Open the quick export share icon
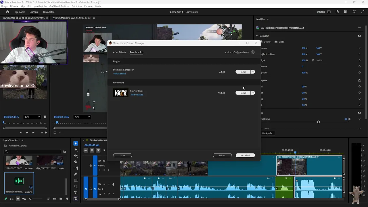Image resolution: width=368 pixels, height=207 pixels. (337, 12)
